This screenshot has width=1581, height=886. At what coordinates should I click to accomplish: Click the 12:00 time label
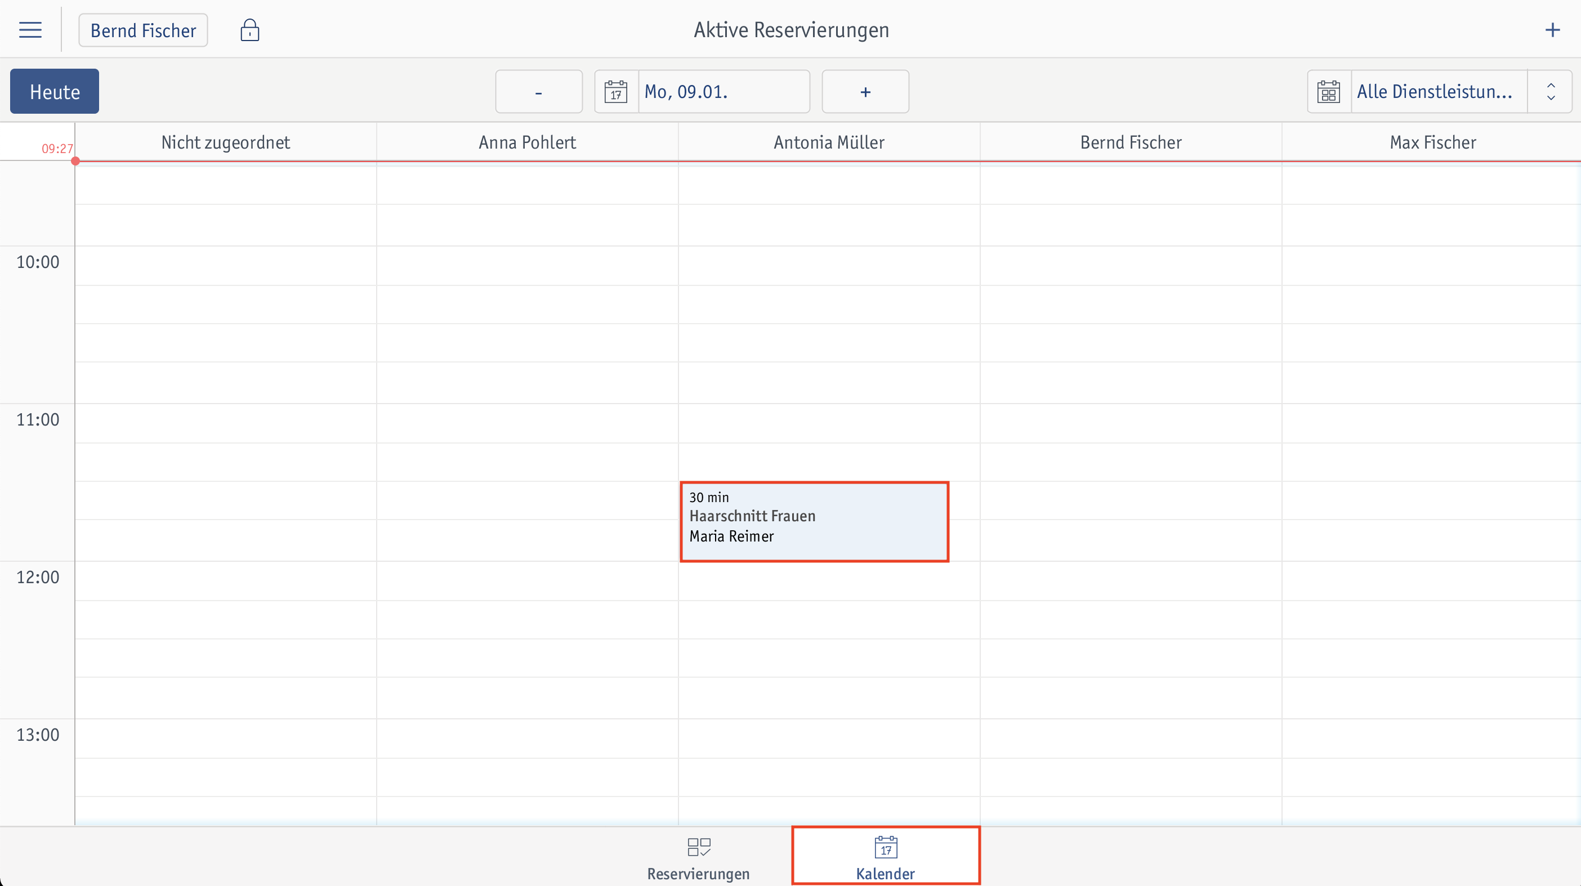point(37,578)
